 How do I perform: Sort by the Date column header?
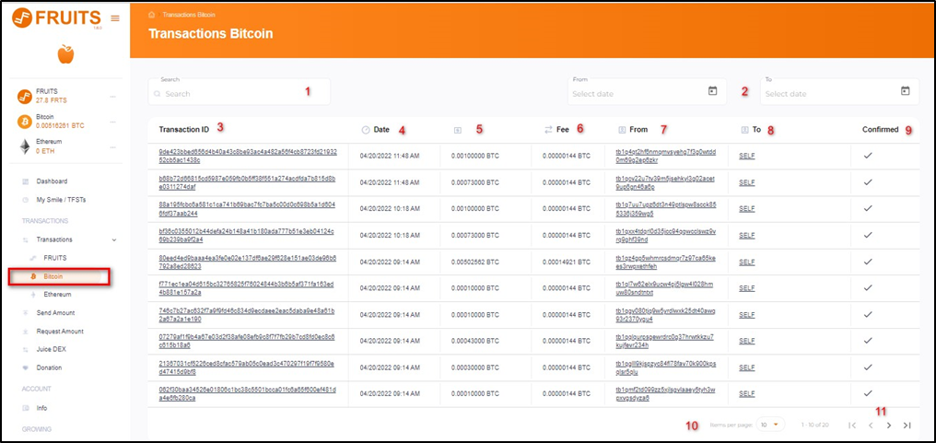[x=381, y=130]
